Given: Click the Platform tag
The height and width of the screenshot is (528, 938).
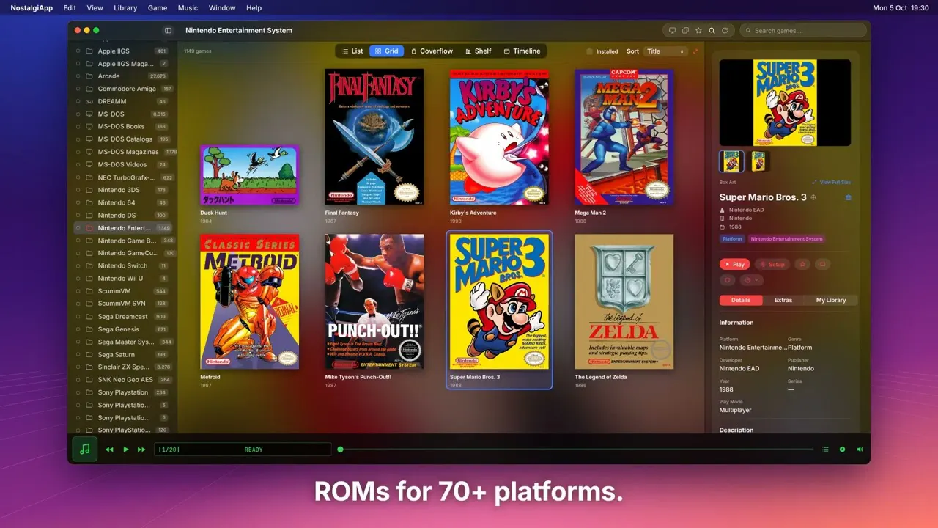Looking at the screenshot, I should pyautogui.click(x=732, y=239).
